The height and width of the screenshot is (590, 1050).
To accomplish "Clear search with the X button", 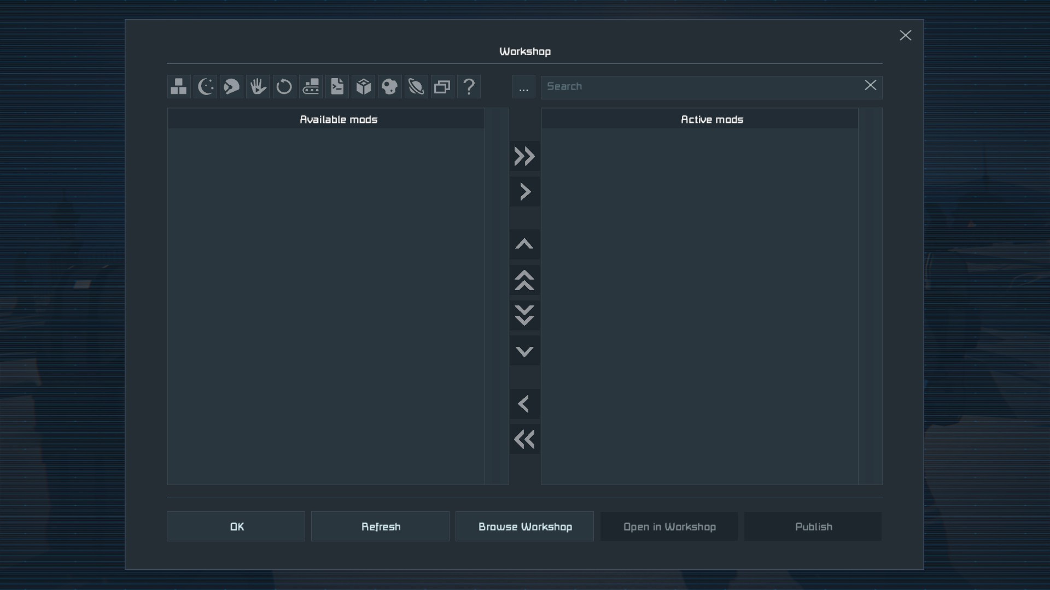I will pyautogui.click(x=870, y=85).
